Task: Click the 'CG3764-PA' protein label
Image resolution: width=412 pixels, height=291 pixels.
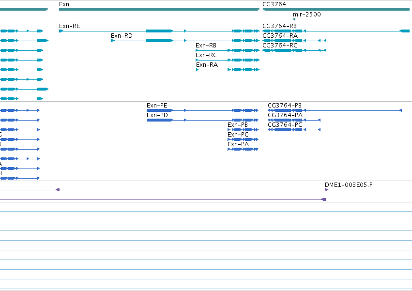Action: [285, 115]
